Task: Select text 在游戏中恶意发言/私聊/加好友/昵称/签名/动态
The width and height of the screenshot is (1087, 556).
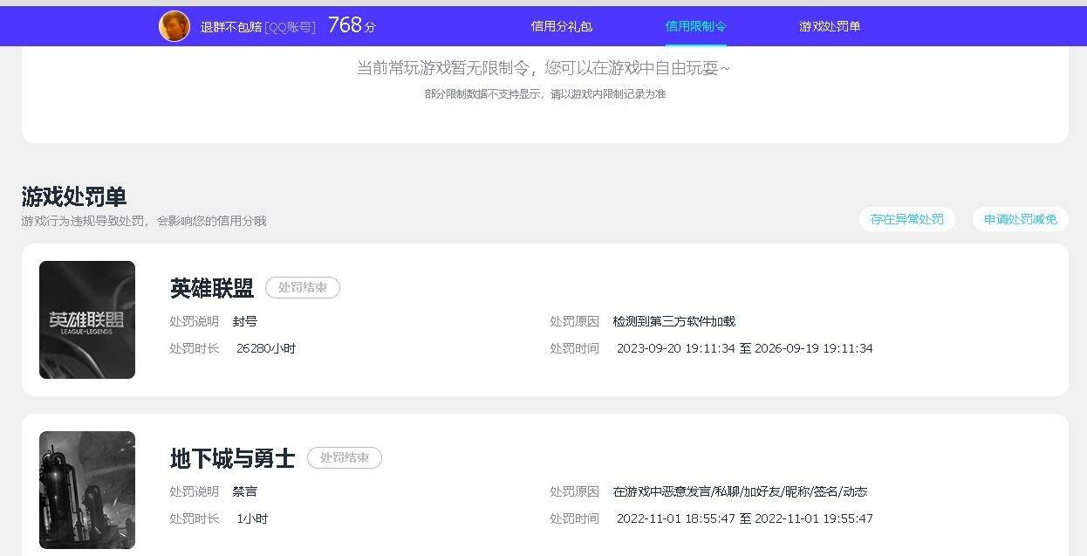Action: (x=741, y=491)
